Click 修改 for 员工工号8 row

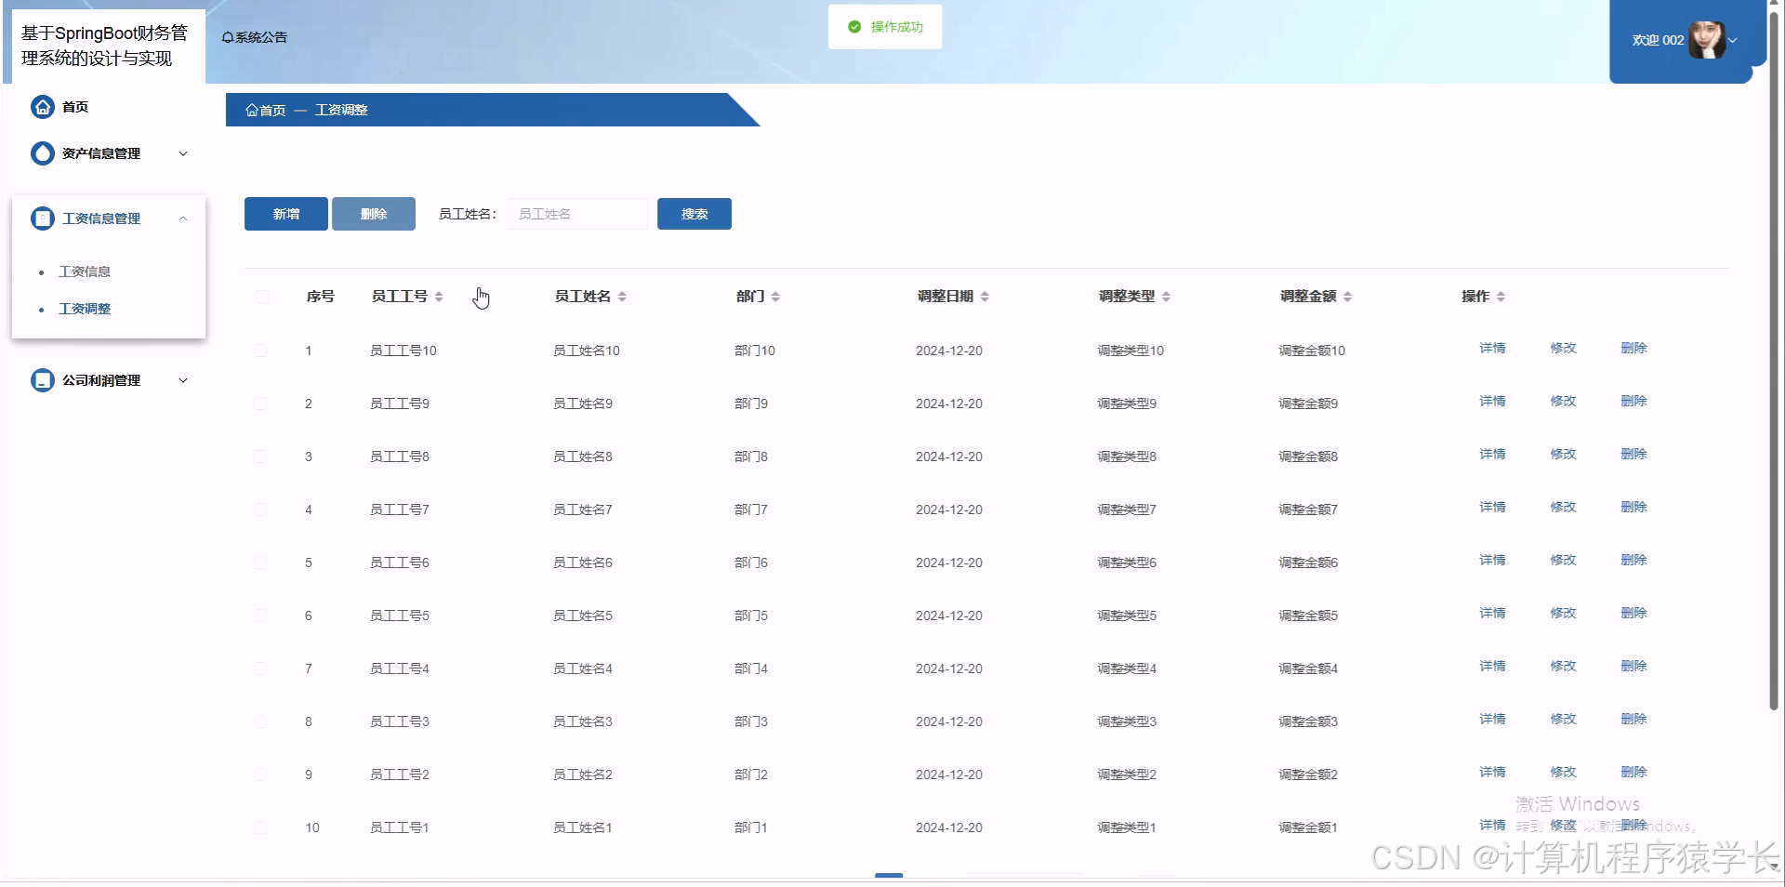pyautogui.click(x=1563, y=454)
